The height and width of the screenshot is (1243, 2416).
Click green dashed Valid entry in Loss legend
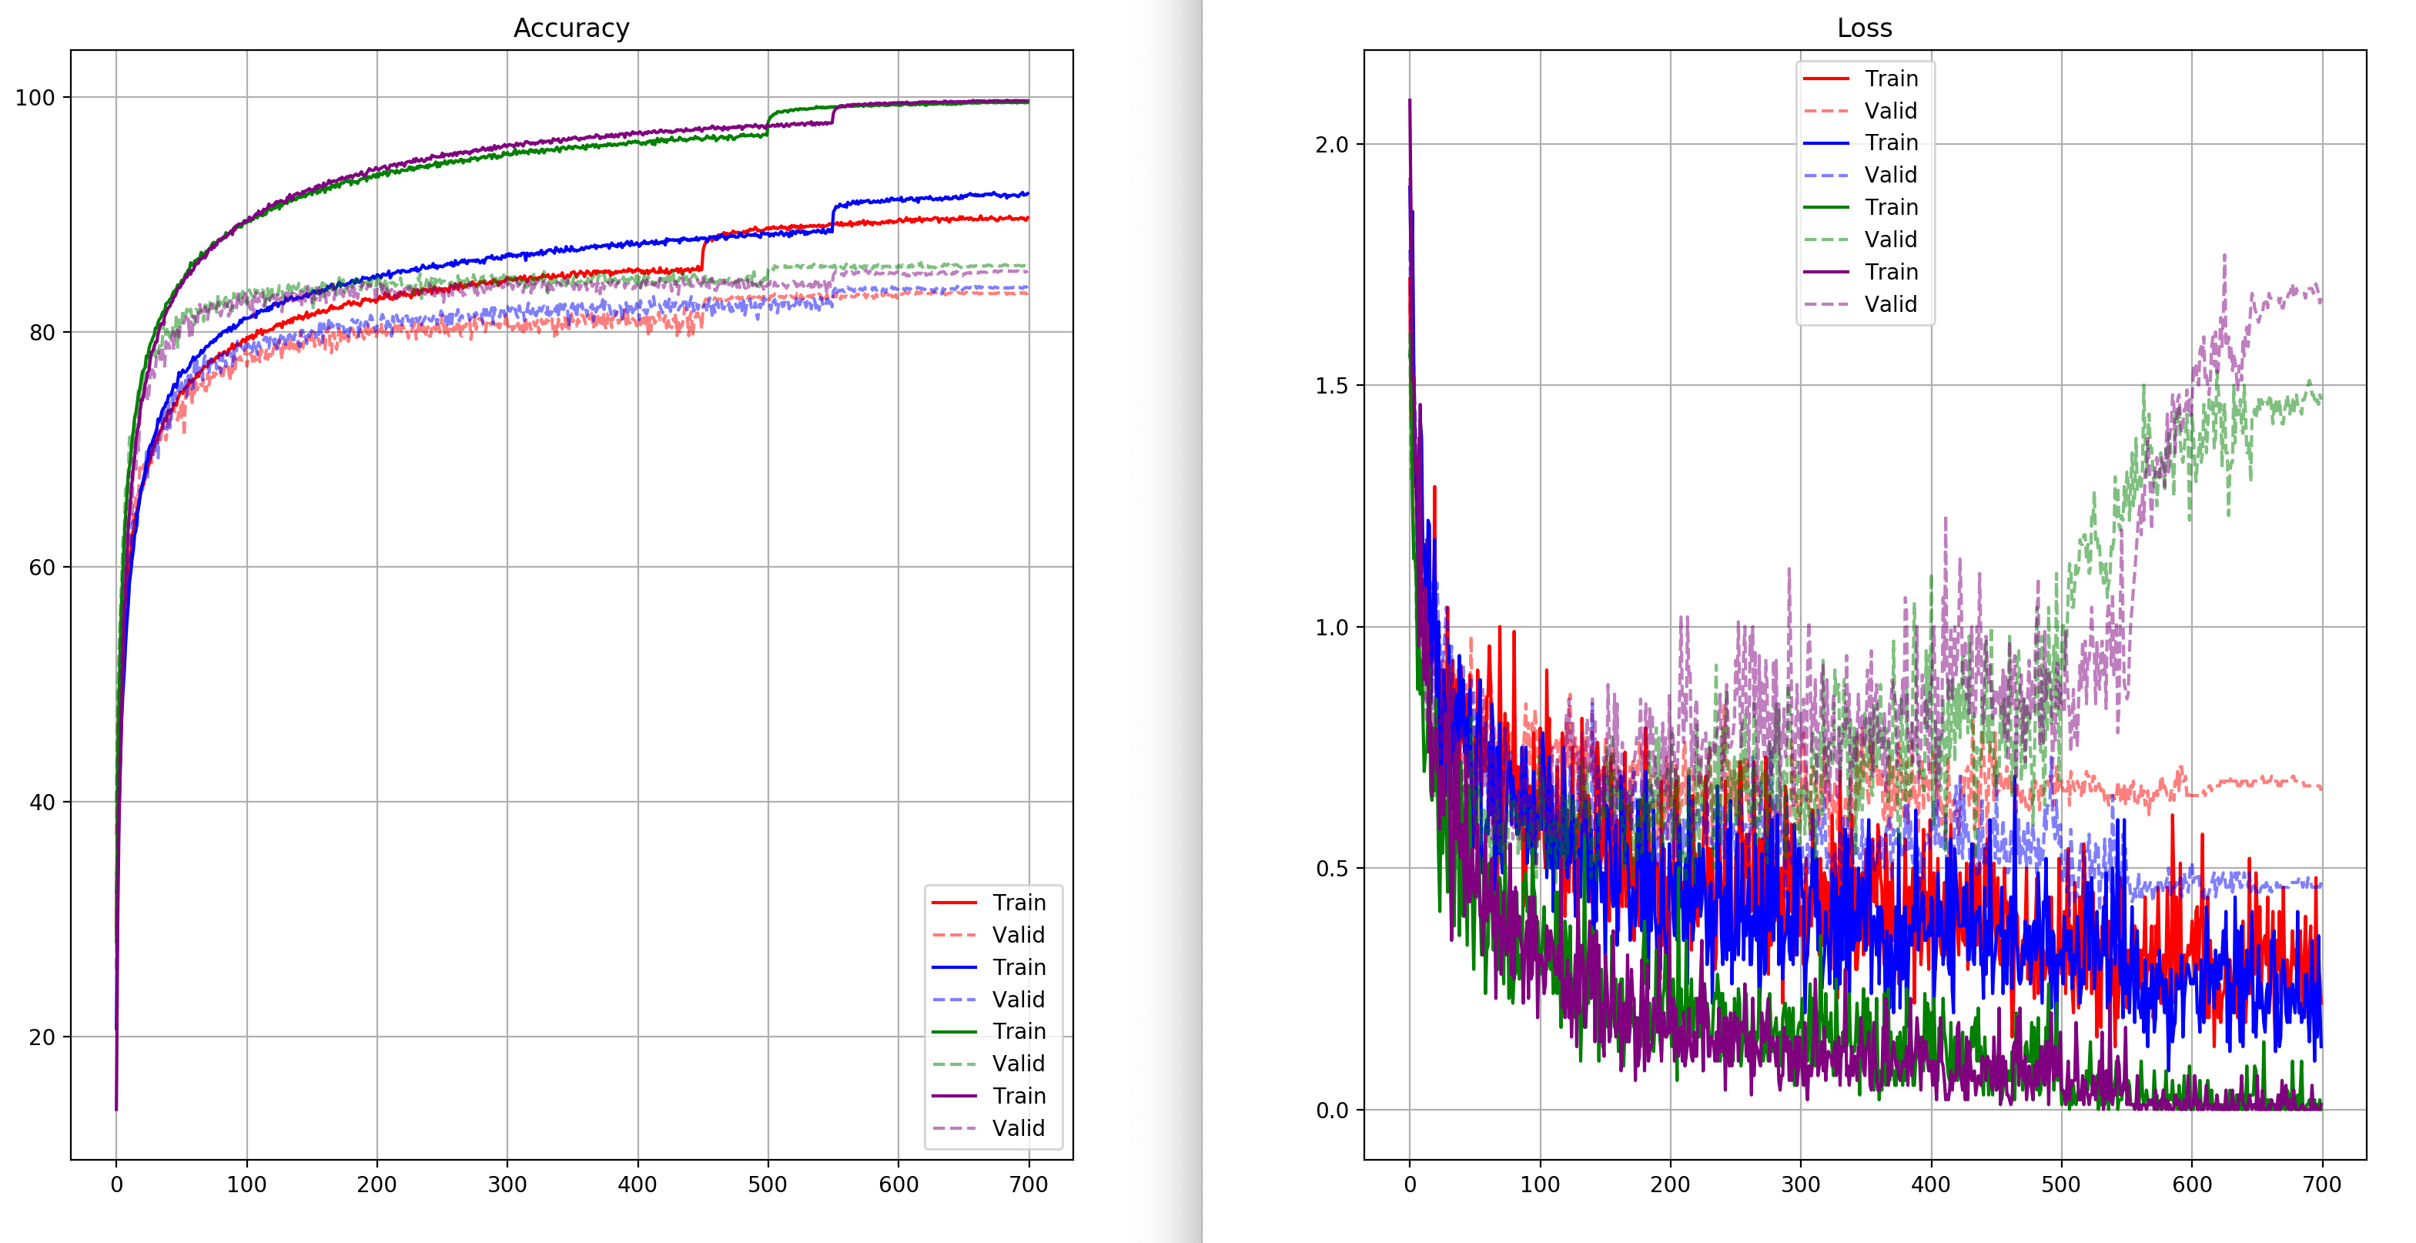click(1890, 240)
